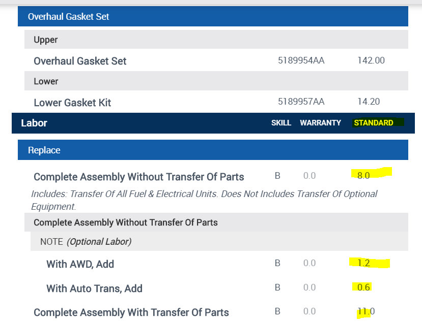This screenshot has height=323, width=422.
Task: Click the 142.00 price value
Action: [x=371, y=60]
